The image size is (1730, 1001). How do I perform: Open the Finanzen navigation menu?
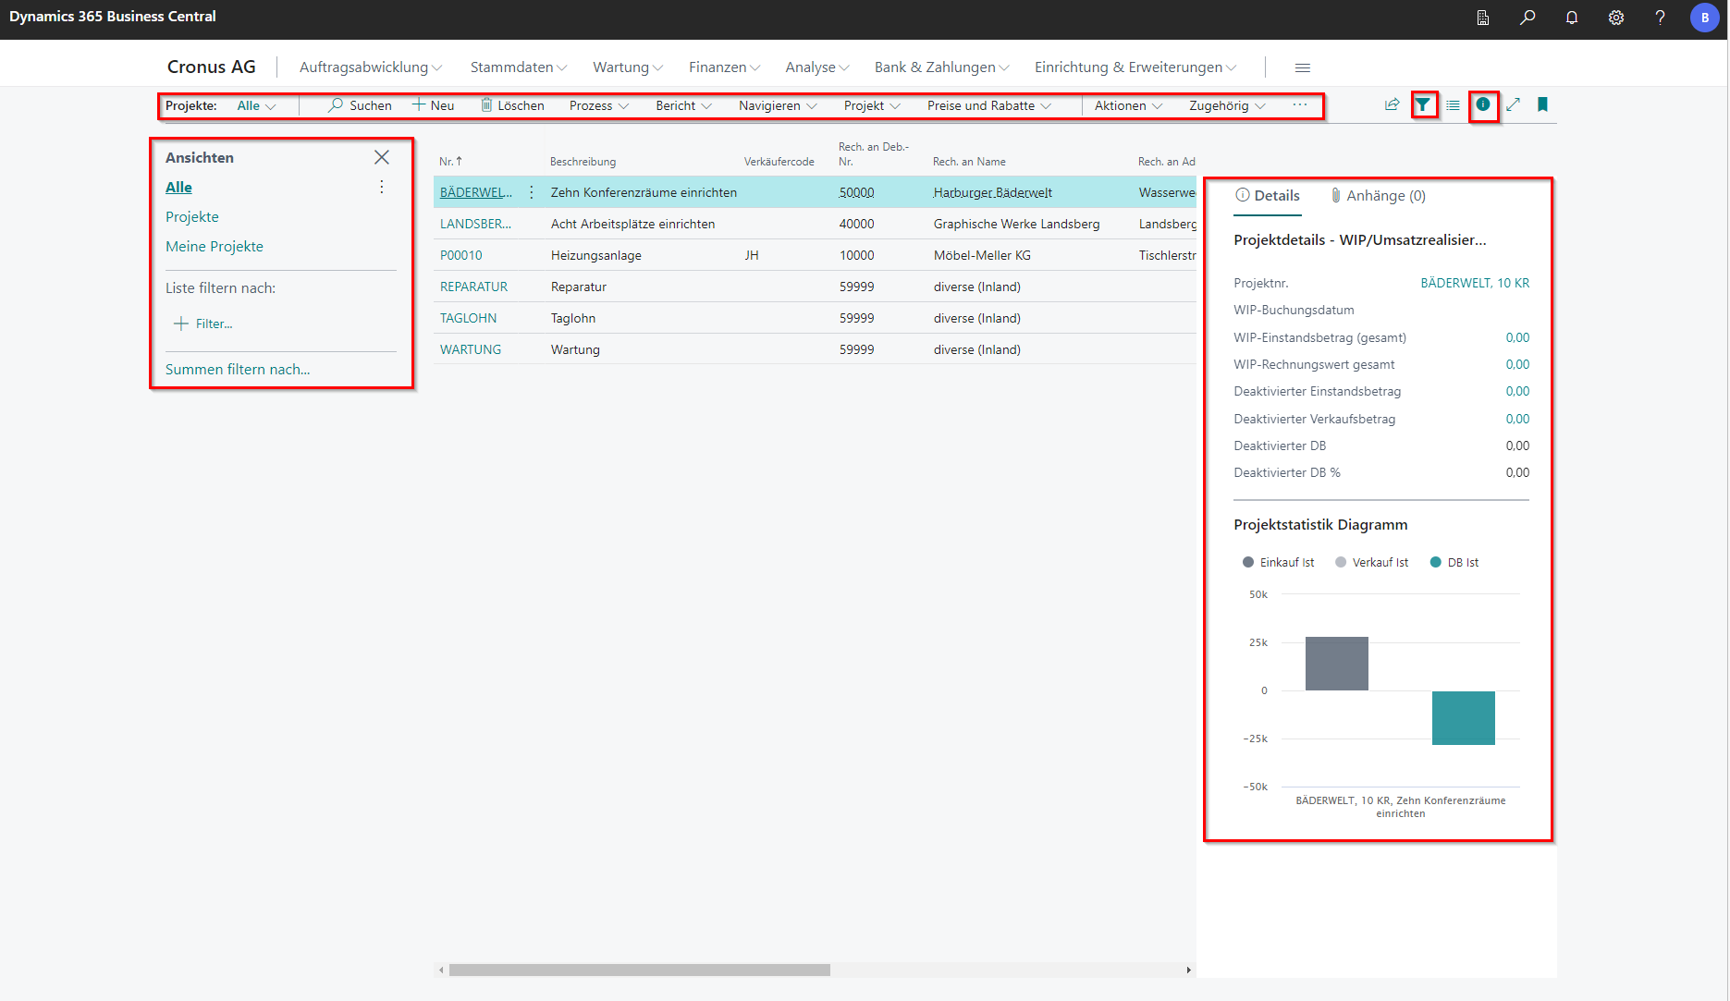[724, 67]
